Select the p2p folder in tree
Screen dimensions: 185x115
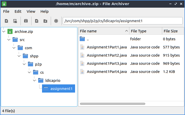38,64
